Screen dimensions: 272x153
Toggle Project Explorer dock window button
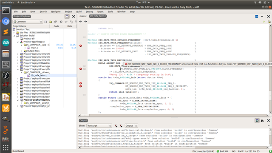point(67,17)
